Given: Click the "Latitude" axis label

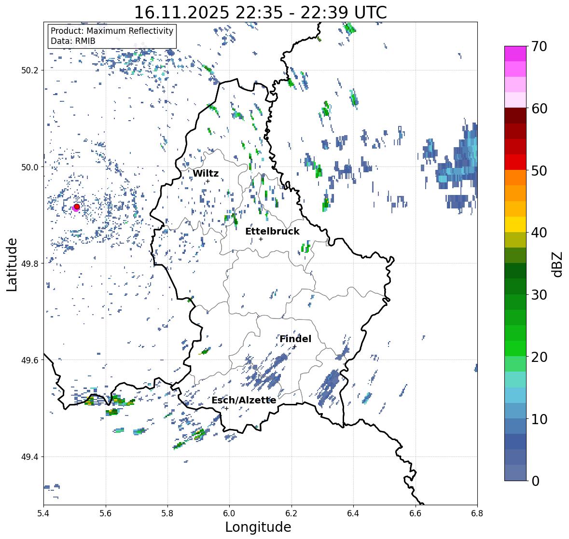Looking at the screenshot, I should coord(12,264).
